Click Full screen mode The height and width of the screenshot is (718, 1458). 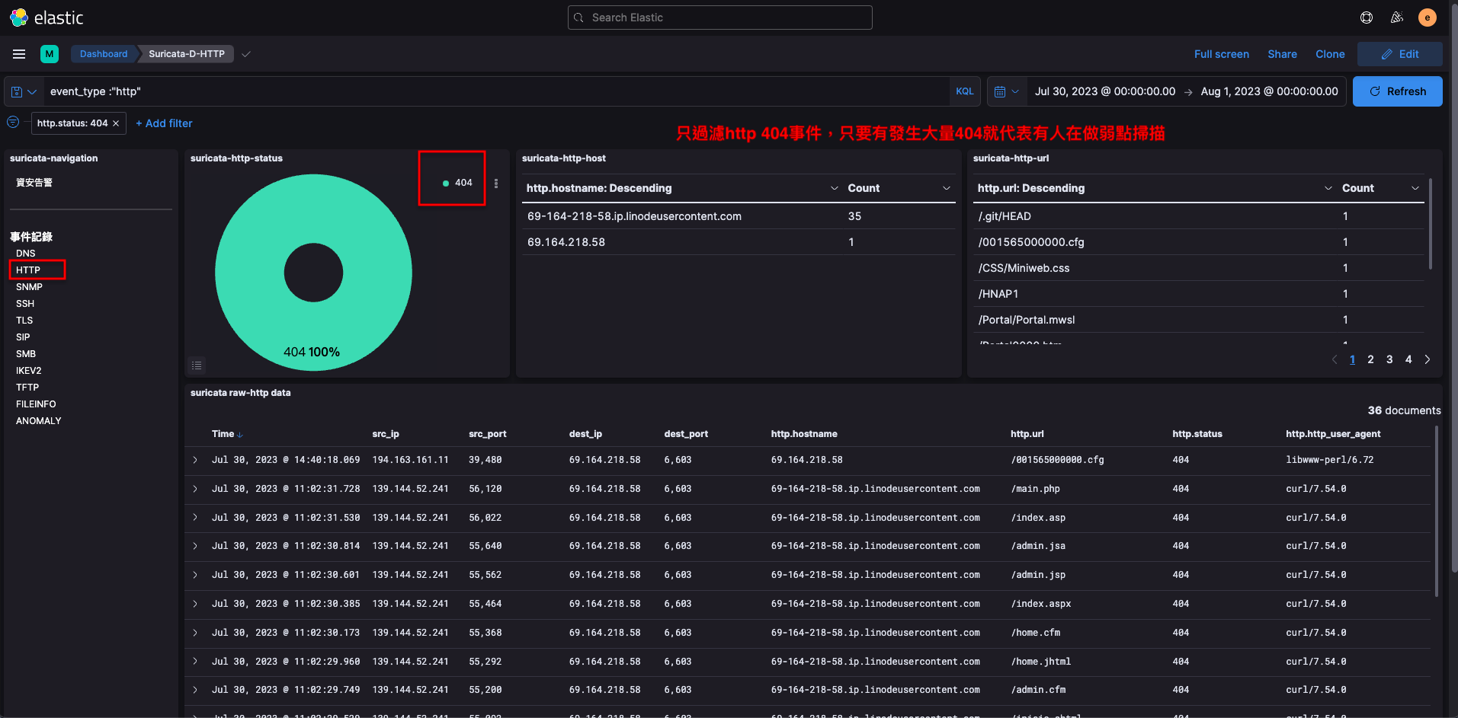pyautogui.click(x=1222, y=54)
